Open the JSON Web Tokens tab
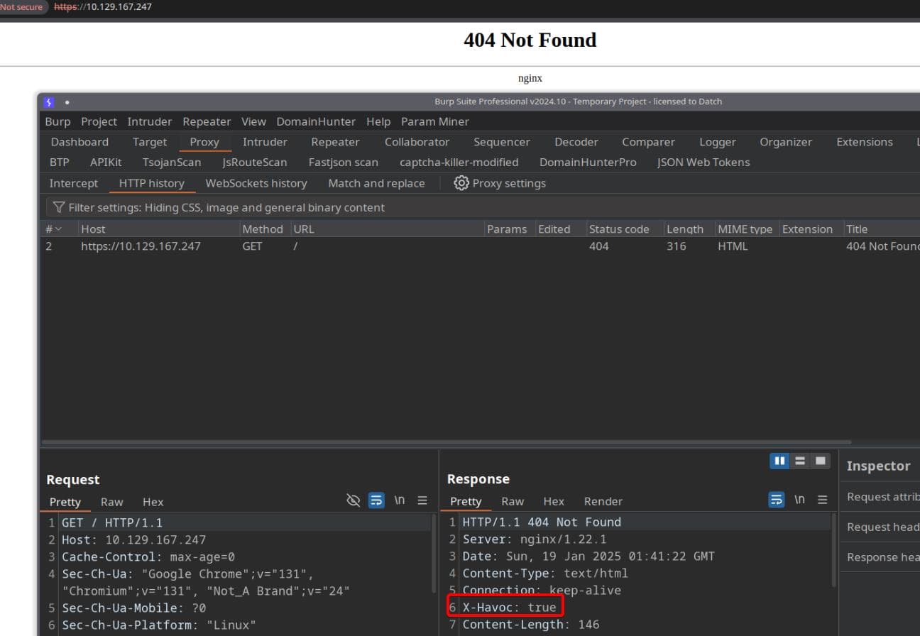Viewport: 920px width, 636px height. click(x=703, y=162)
